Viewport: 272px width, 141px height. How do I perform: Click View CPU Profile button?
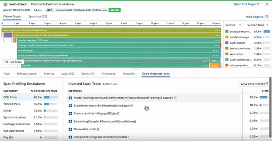tap(254, 84)
